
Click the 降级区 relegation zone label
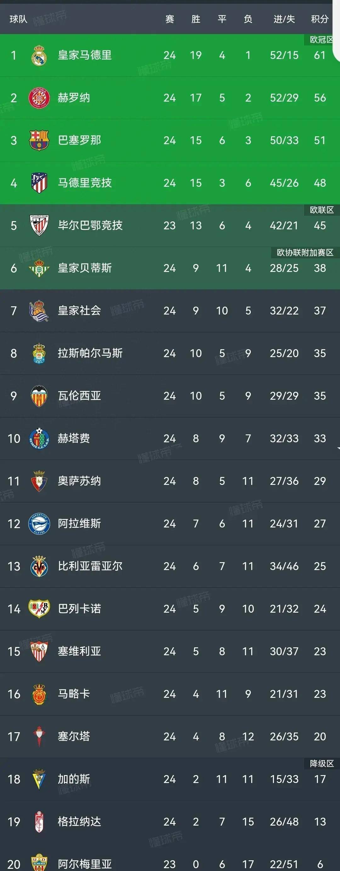[x=322, y=763]
